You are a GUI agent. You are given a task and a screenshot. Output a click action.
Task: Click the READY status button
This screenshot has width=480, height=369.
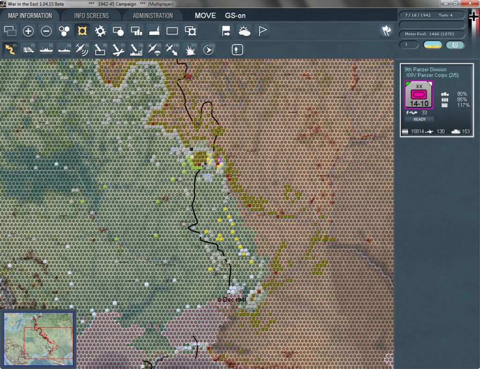click(x=420, y=120)
